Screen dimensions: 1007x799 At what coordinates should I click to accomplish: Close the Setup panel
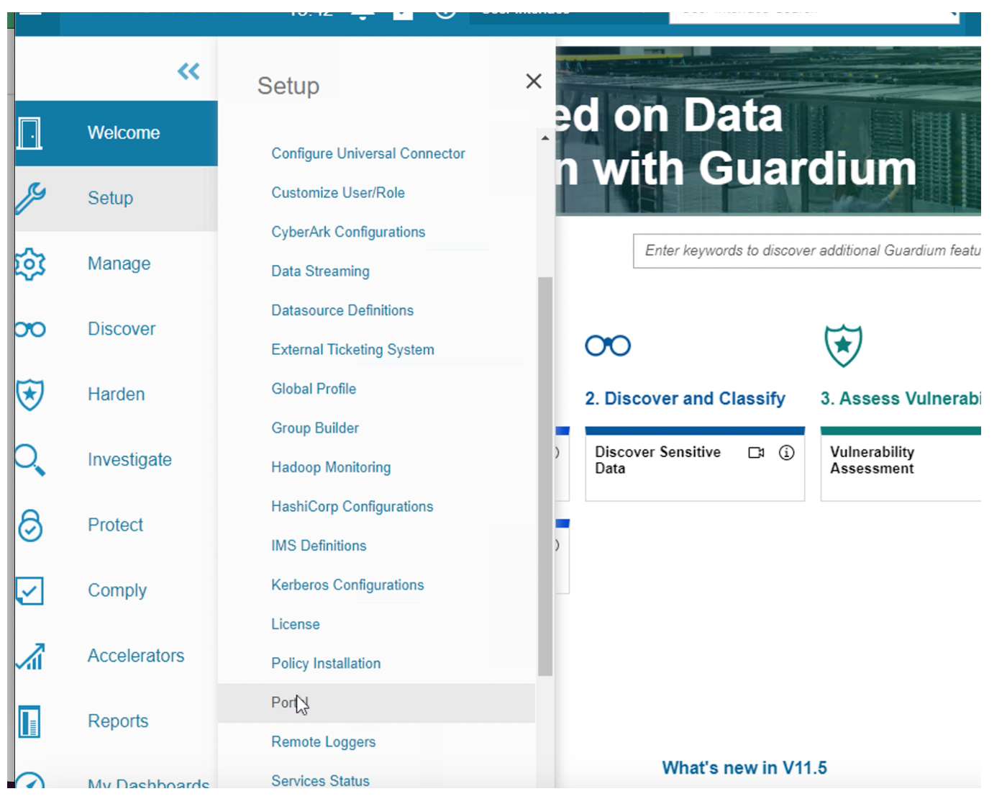tap(533, 81)
